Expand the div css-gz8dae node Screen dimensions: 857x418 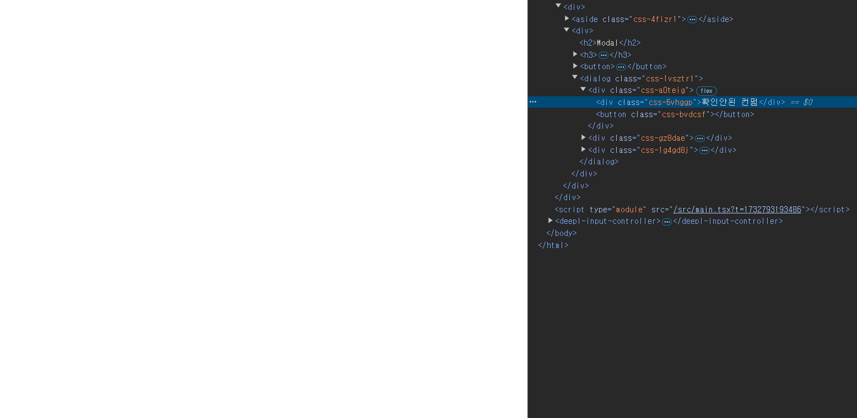click(583, 137)
